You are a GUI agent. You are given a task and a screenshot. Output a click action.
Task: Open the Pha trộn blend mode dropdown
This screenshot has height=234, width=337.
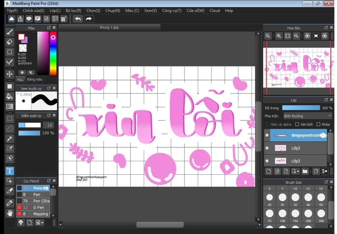click(308, 116)
